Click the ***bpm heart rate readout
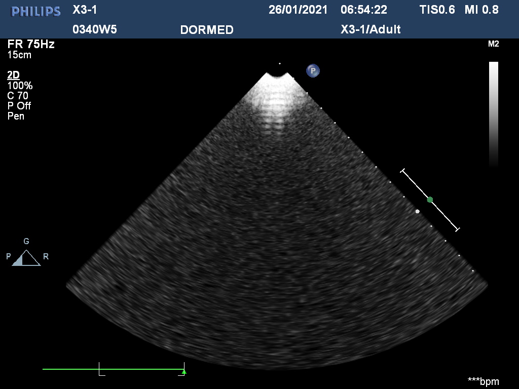Viewport: 519px width, 389px height. pyautogui.click(x=483, y=381)
